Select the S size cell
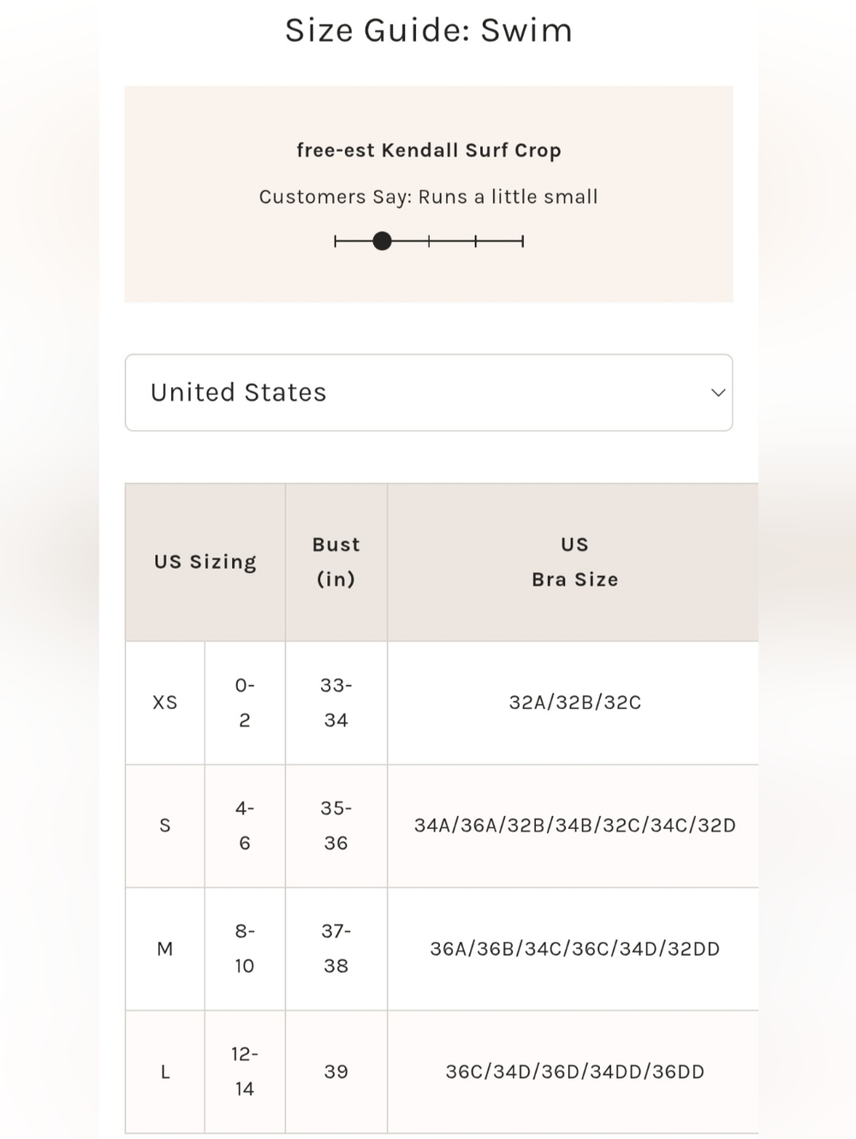The height and width of the screenshot is (1139, 856). tap(165, 826)
